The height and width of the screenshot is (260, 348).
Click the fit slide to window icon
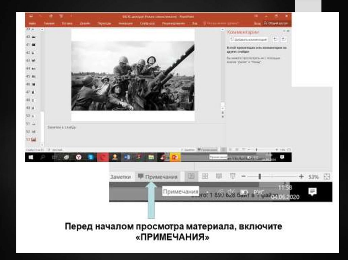[327, 177]
